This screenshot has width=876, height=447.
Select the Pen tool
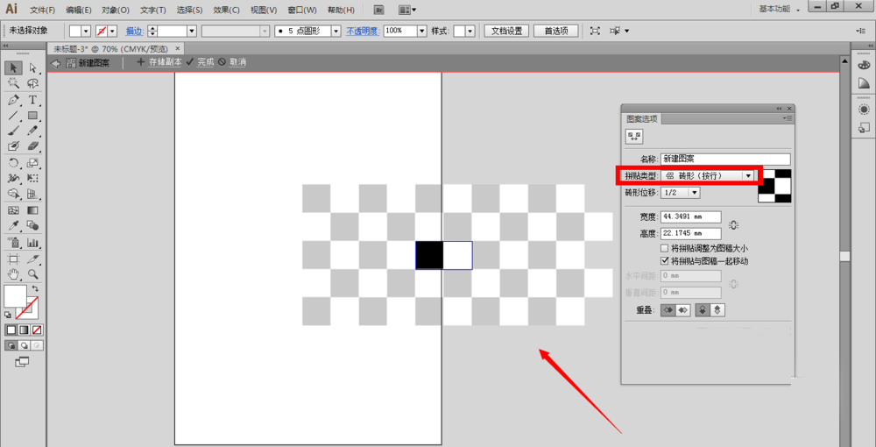13,100
